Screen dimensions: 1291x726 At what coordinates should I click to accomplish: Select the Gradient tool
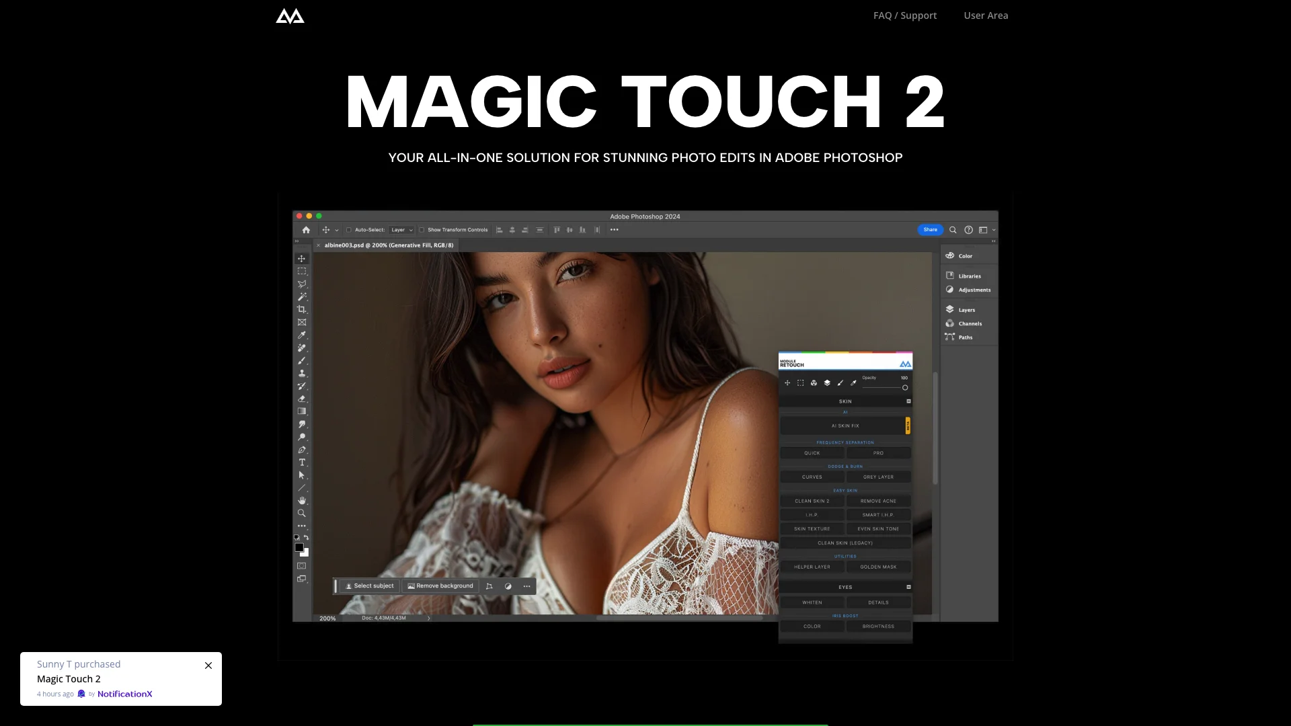[x=302, y=411]
